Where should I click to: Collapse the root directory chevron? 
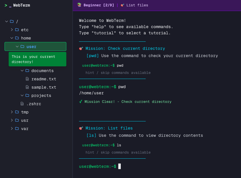tap(6, 21)
